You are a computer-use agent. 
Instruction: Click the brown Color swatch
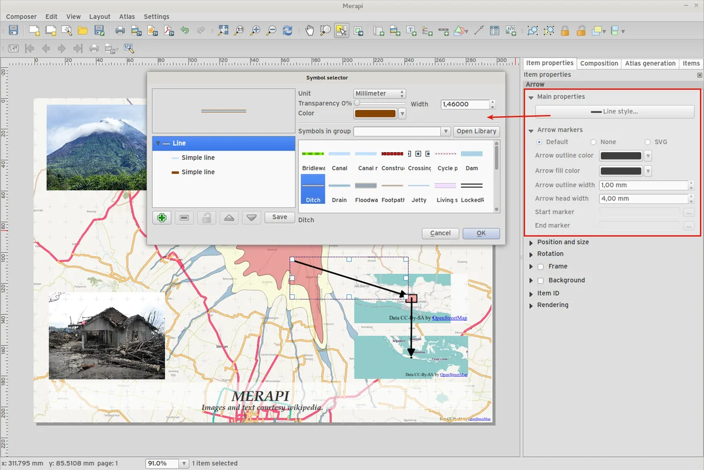[375, 114]
